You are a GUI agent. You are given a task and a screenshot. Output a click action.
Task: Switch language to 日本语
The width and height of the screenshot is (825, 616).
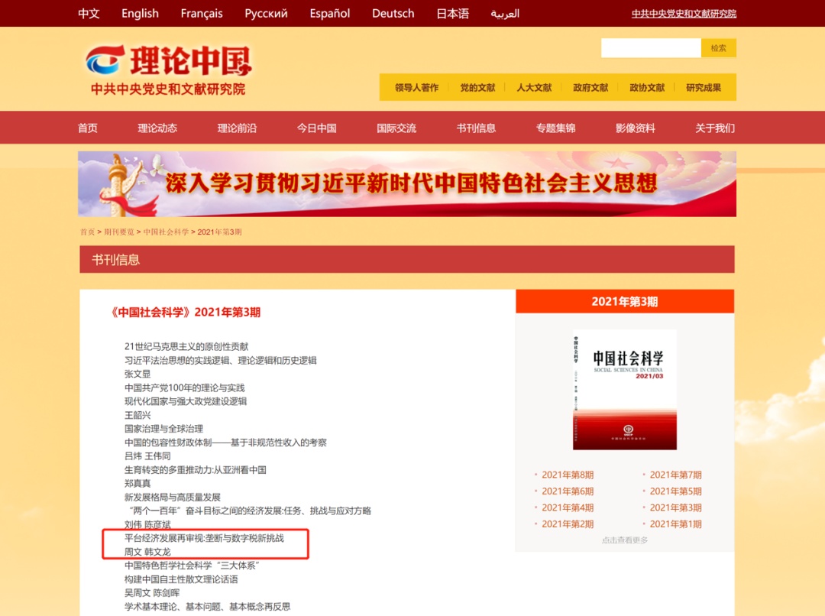452,13
